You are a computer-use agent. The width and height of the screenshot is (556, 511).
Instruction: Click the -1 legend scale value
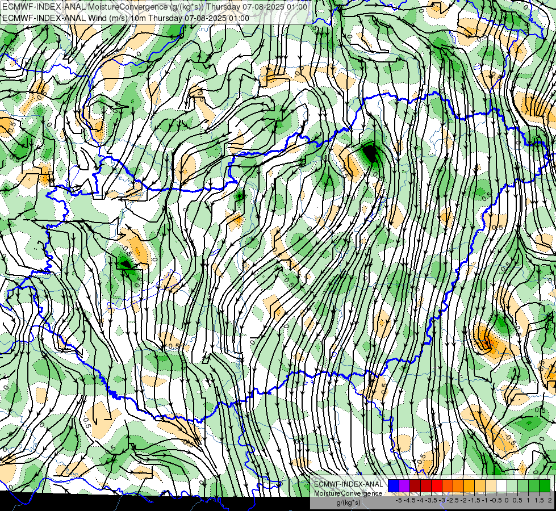click(485, 500)
